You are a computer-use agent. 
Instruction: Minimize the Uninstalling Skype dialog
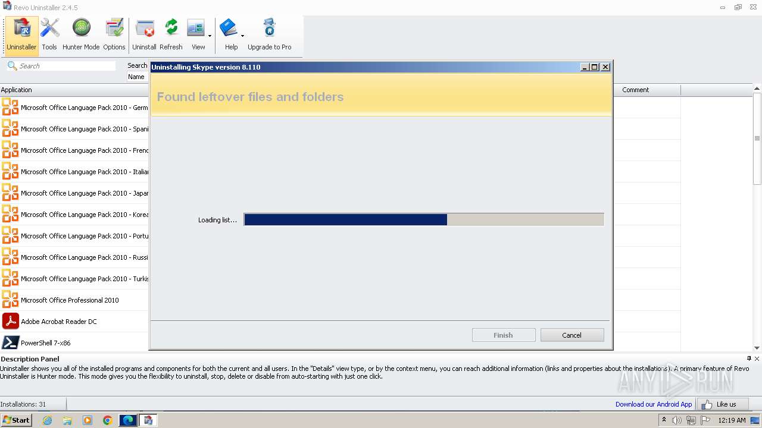click(x=585, y=67)
